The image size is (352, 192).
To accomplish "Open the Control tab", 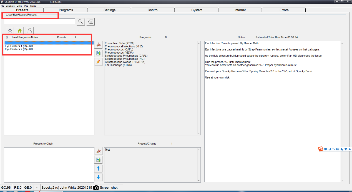I will click(153, 10).
